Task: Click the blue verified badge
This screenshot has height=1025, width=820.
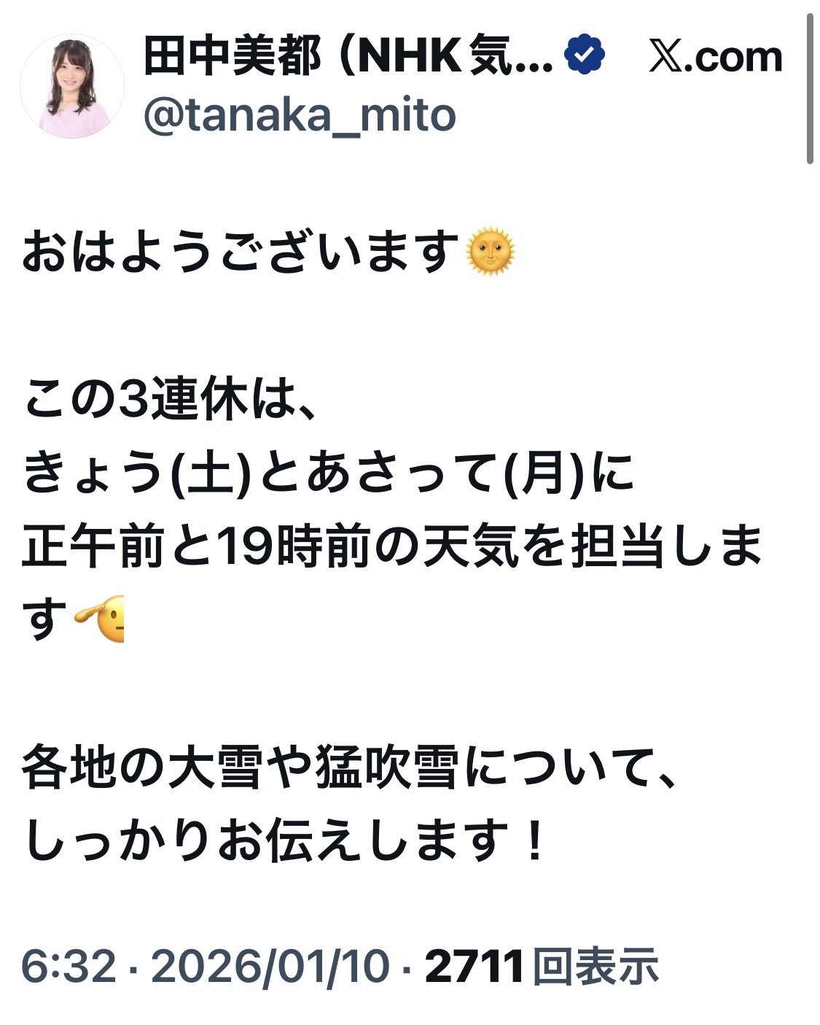Action: tap(585, 56)
